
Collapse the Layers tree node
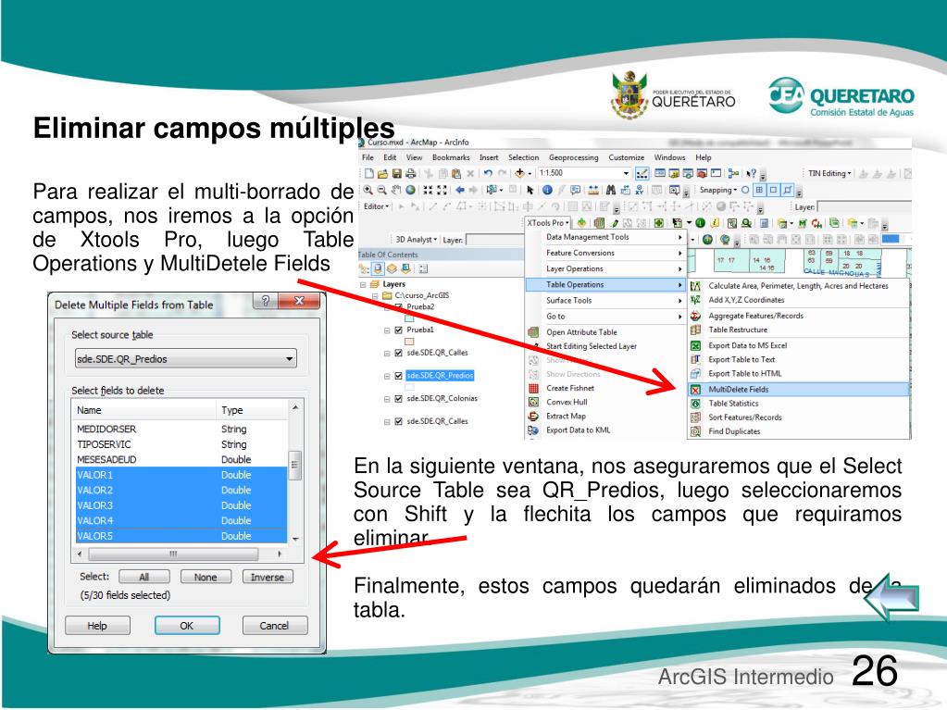[363, 284]
